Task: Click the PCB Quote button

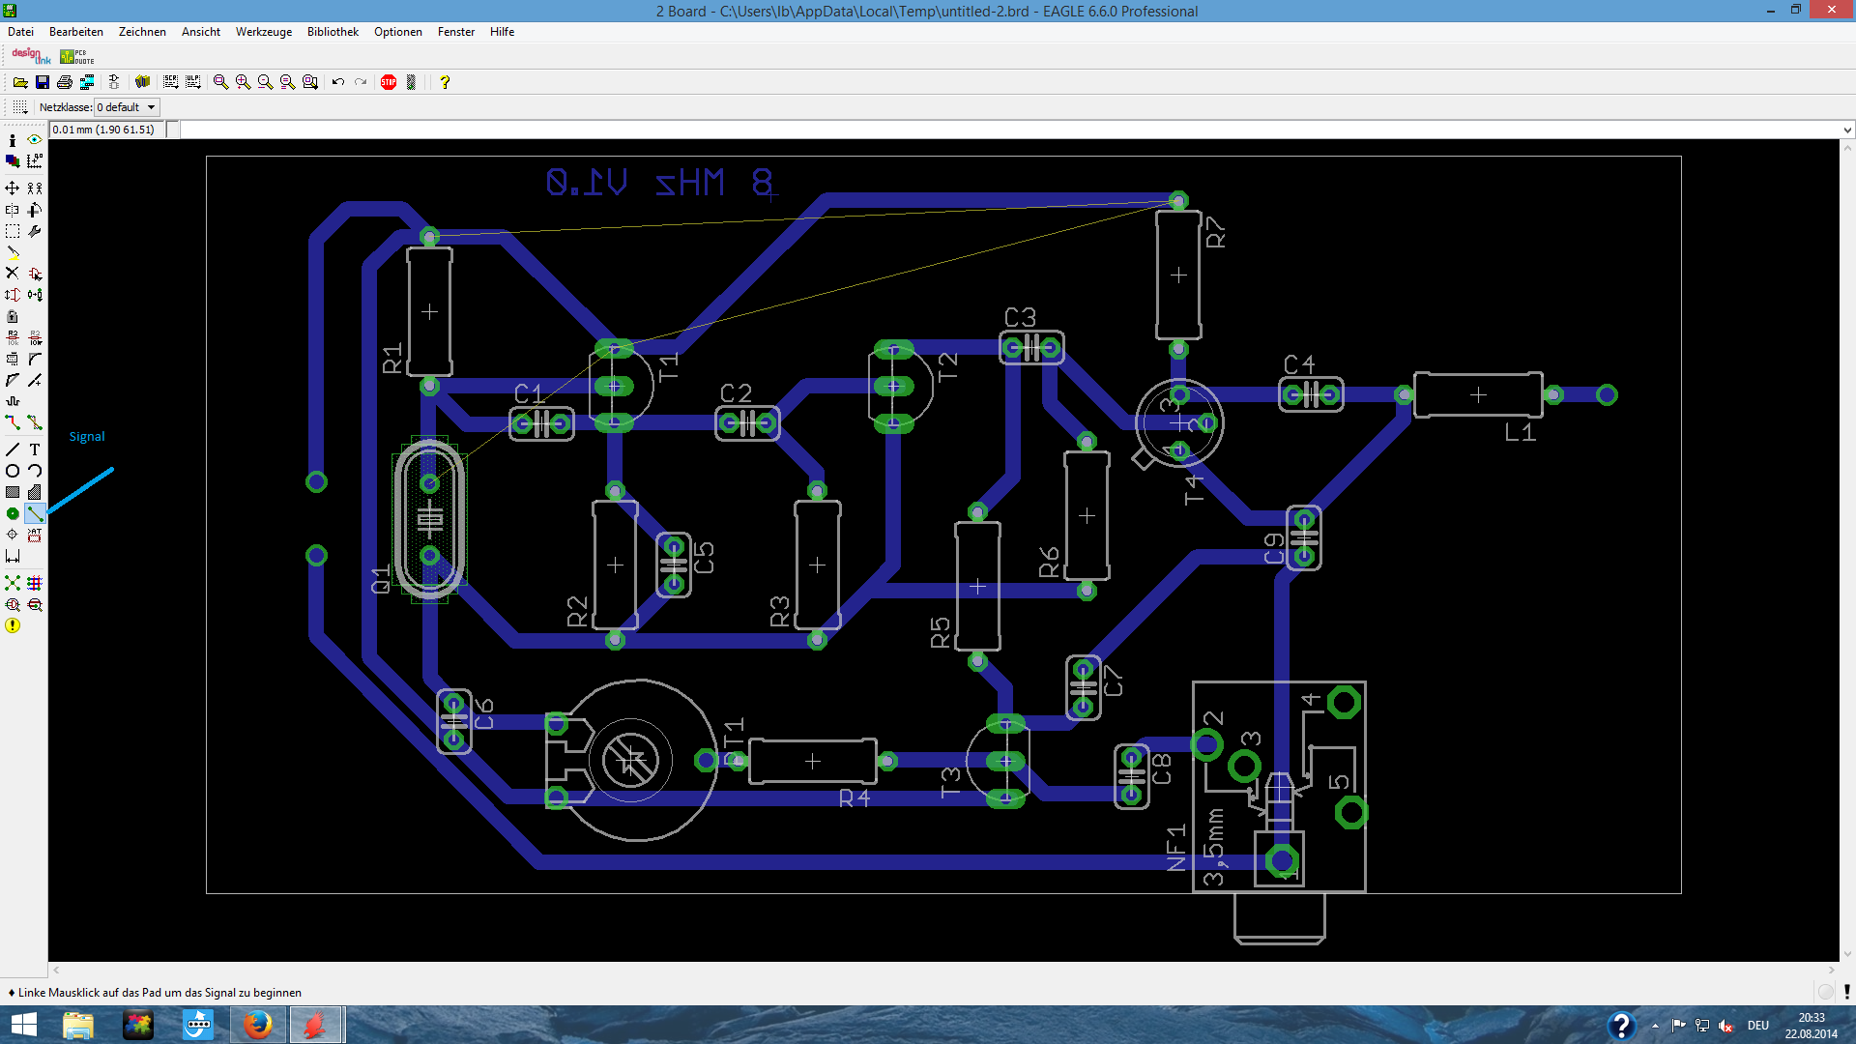Action: click(77, 56)
